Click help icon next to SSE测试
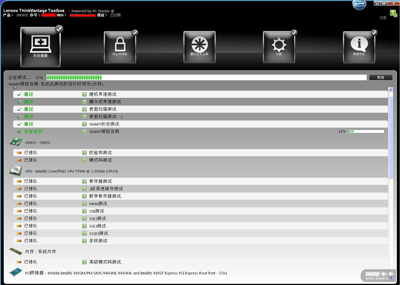The height and width of the screenshot is (285, 400). [x=84, y=211]
